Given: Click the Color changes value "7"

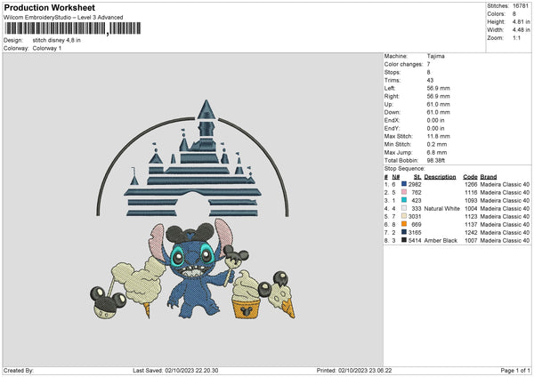Looking at the screenshot, I should point(428,64).
